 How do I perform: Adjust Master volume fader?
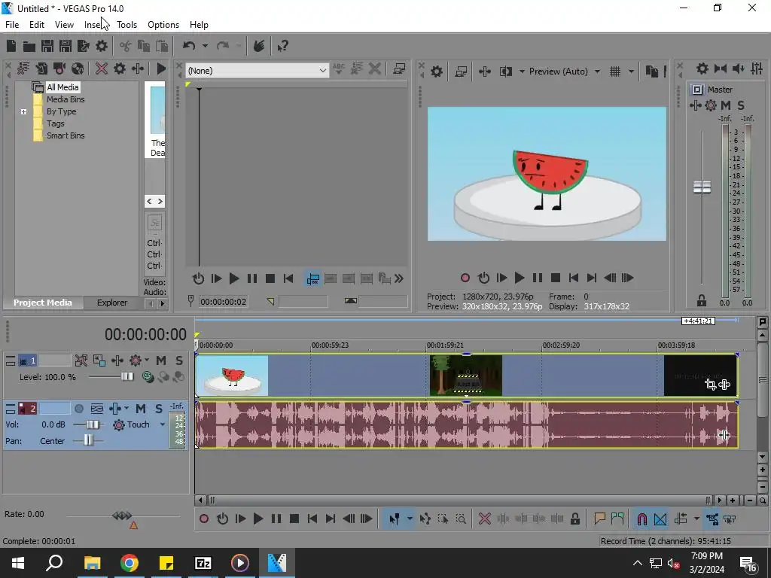point(702,187)
